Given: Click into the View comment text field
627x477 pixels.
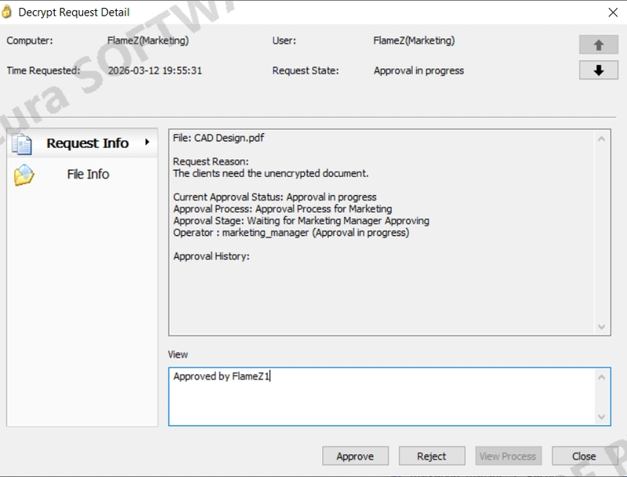Looking at the screenshot, I should click(x=382, y=396).
